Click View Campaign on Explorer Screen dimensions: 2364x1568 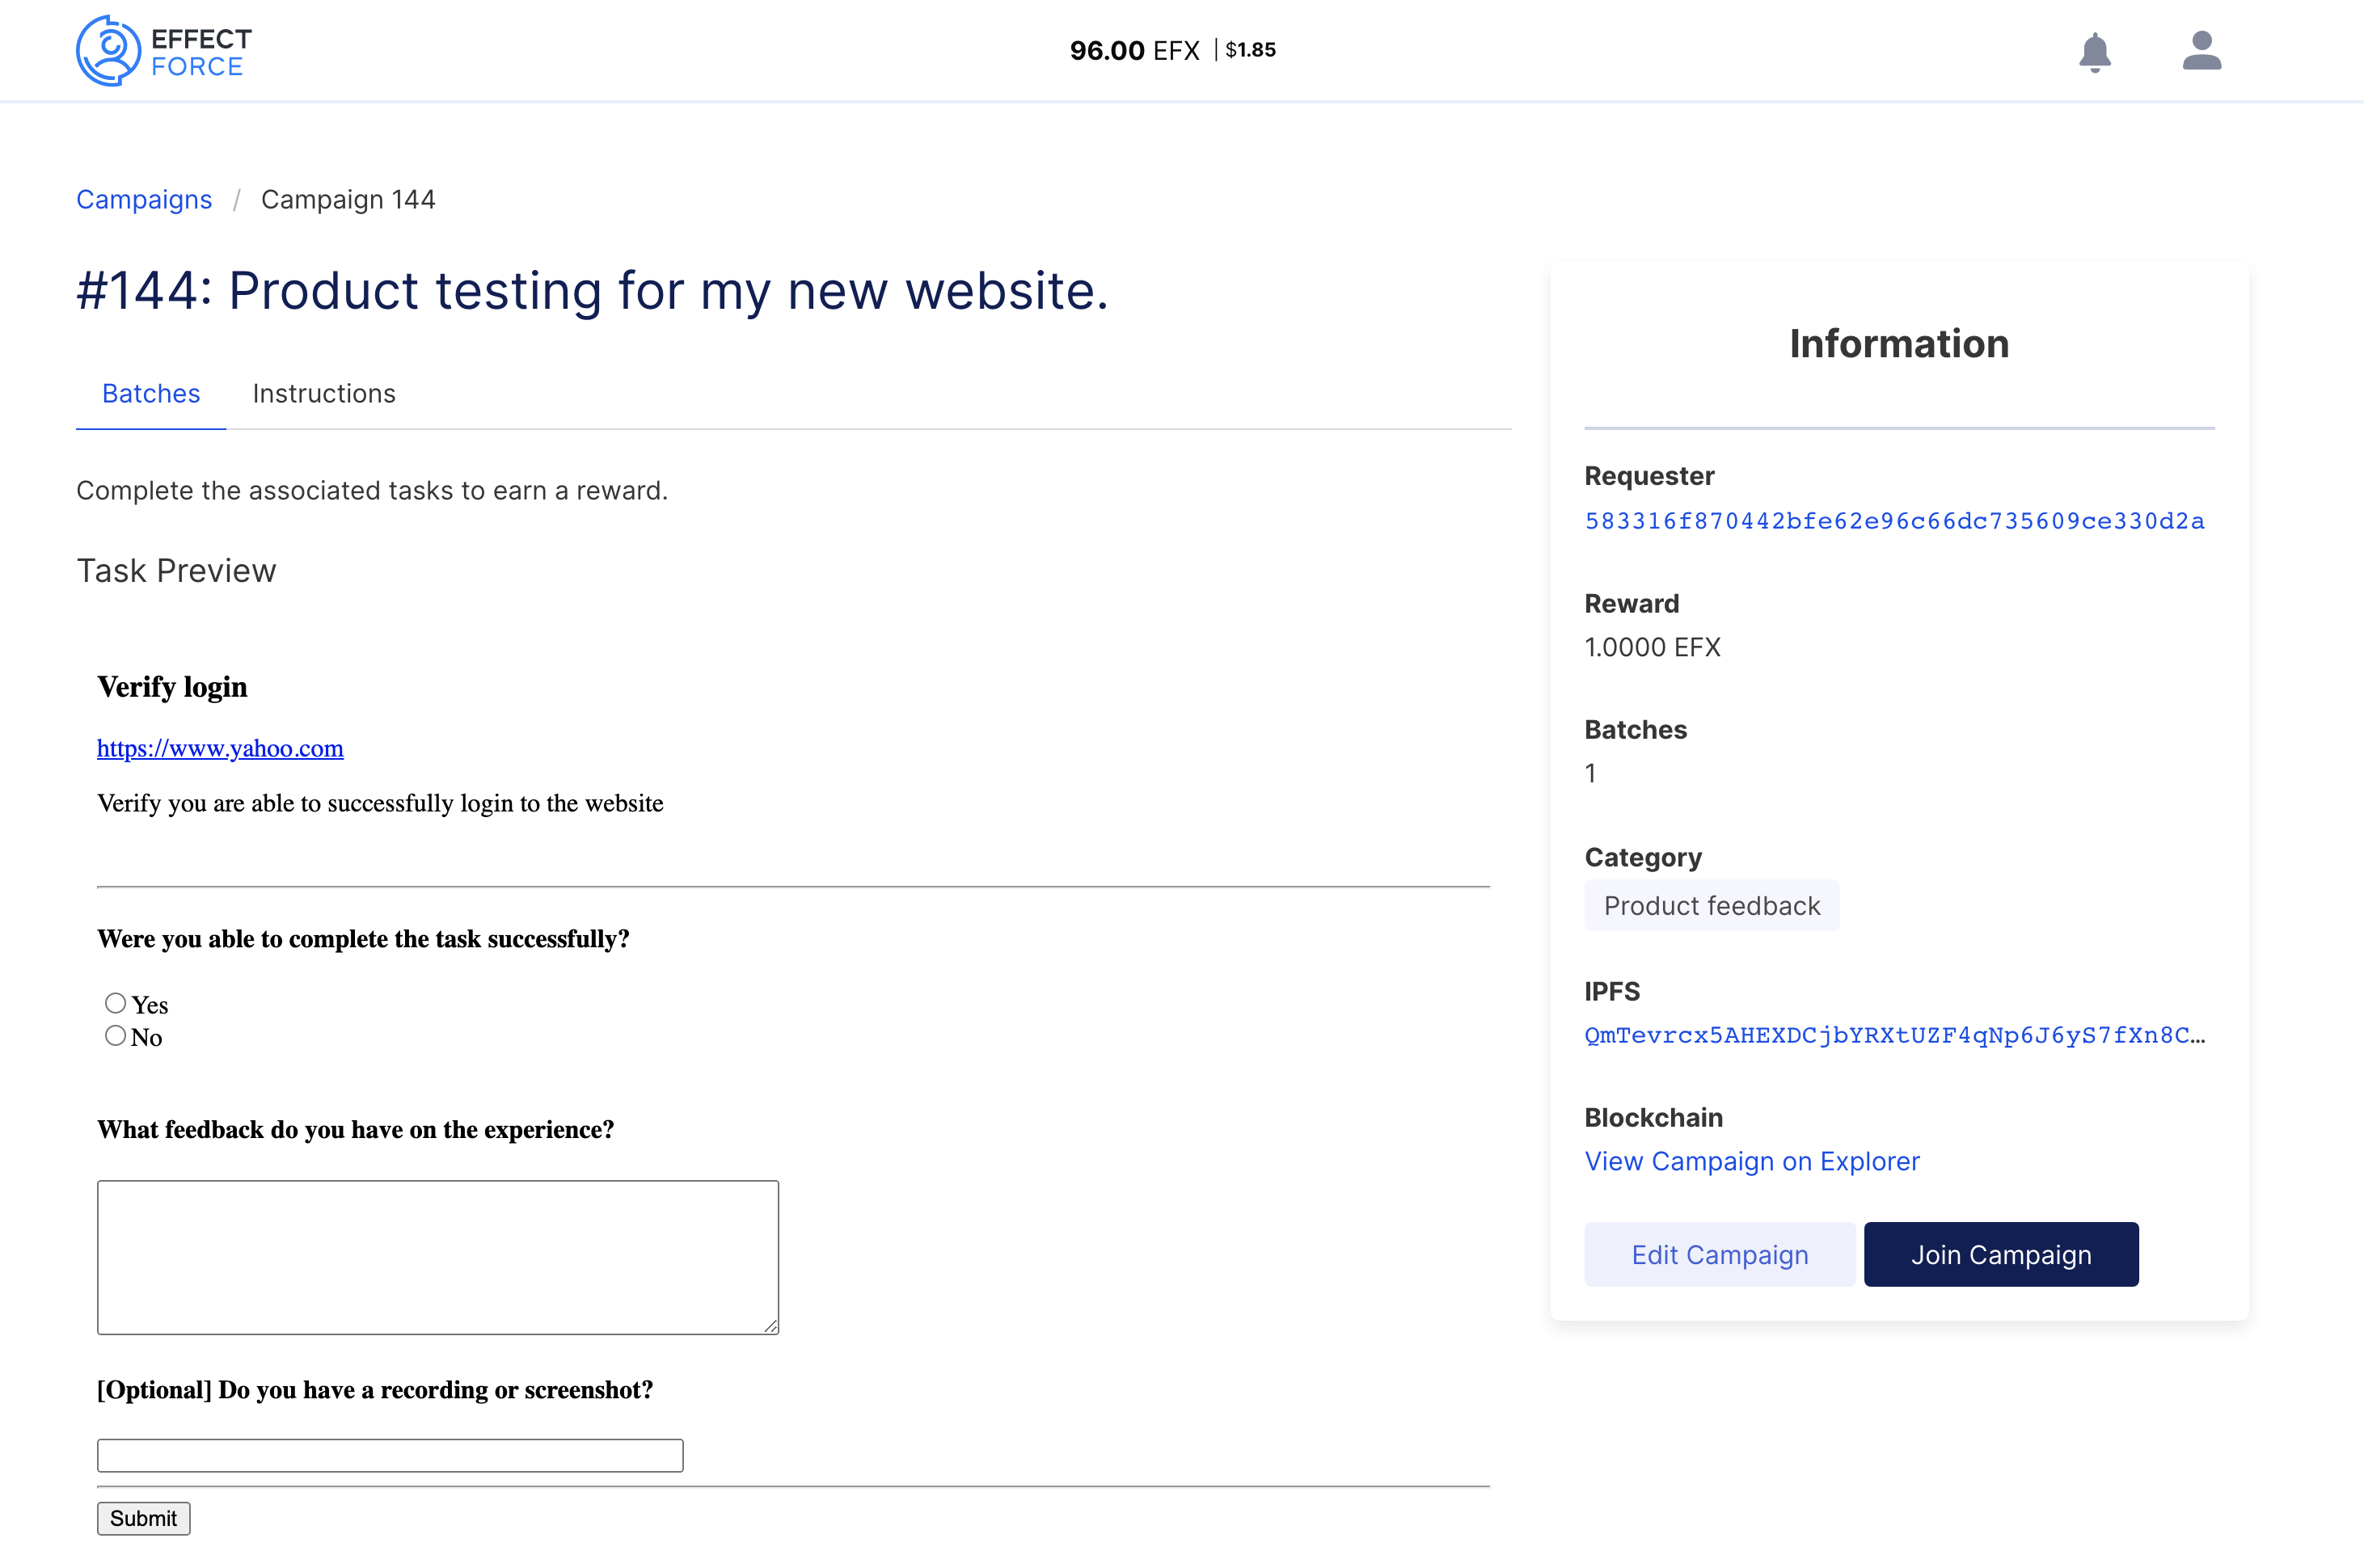(x=1752, y=1161)
